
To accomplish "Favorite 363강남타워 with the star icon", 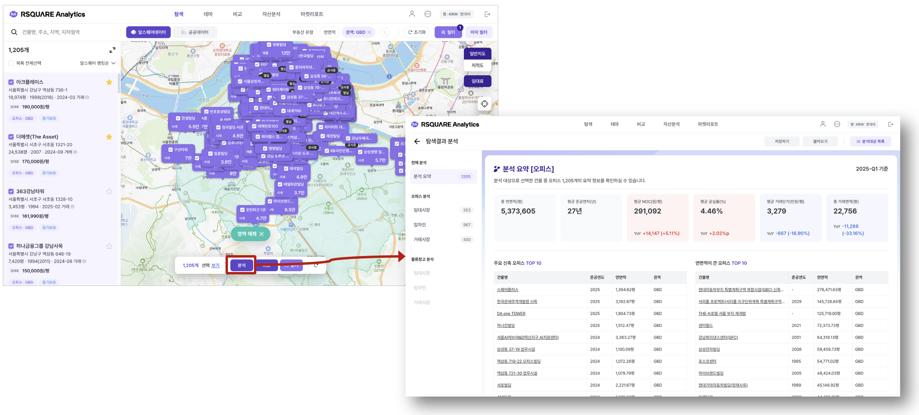I will coord(109,191).
